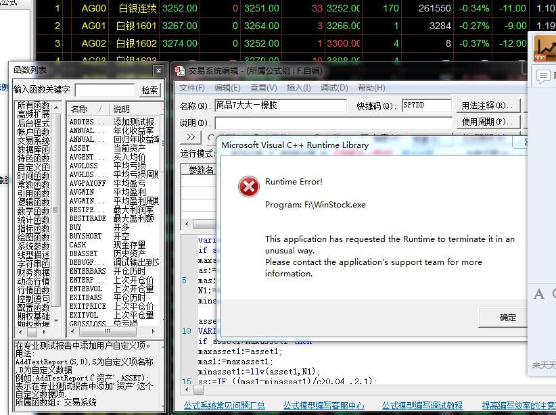
Task: Click the function keyword input field
Action: click(x=104, y=90)
